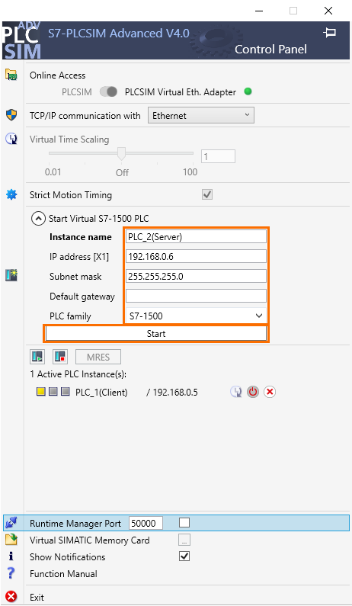
Task: Click the 'Show Notifications' label
Action: [x=68, y=557]
